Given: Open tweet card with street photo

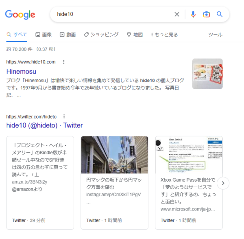Looking at the screenshot, I should [x=115, y=183].
